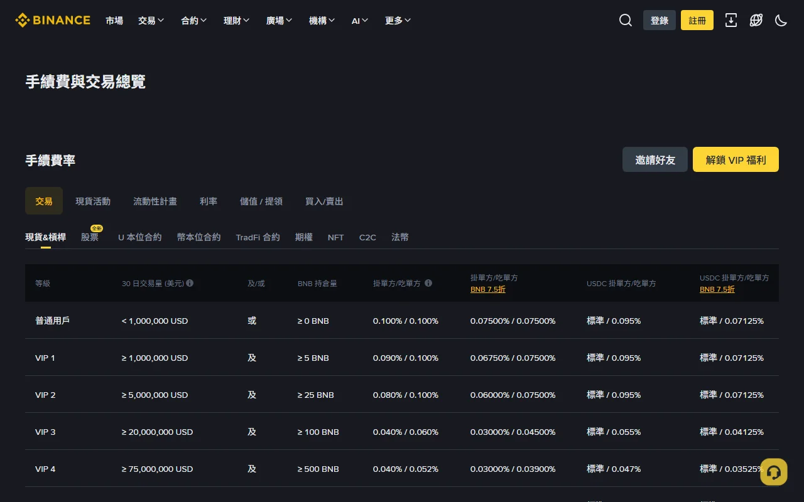The image size is (804, 502).
Task: Select the TradFi 合約 sub-tab
Action: tap(258, 237)
